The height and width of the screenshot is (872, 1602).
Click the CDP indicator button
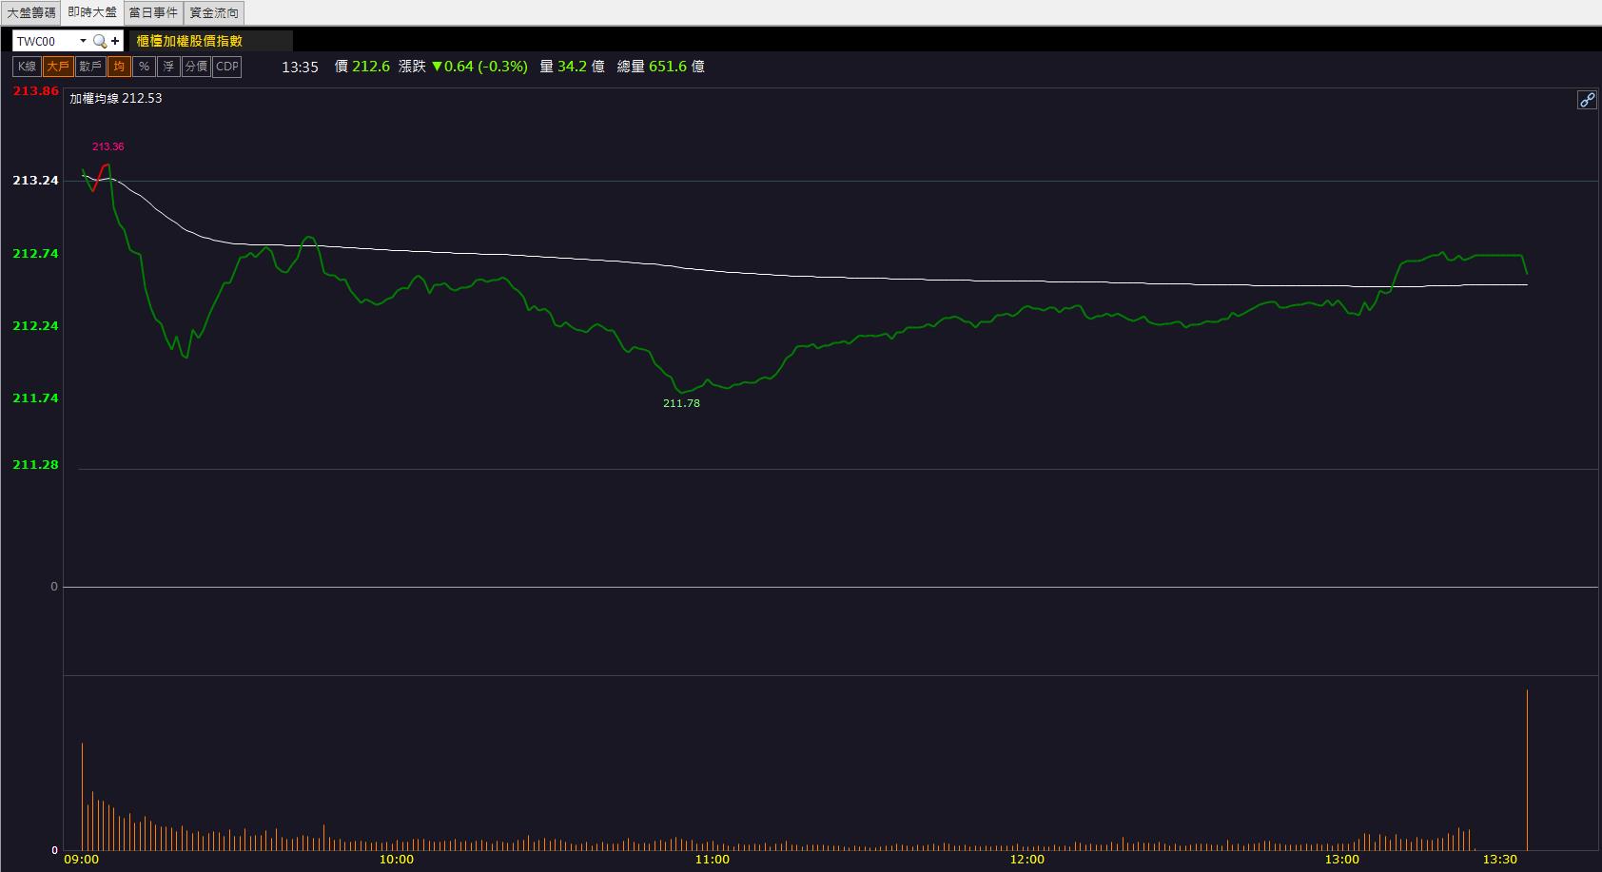[227, 67]
